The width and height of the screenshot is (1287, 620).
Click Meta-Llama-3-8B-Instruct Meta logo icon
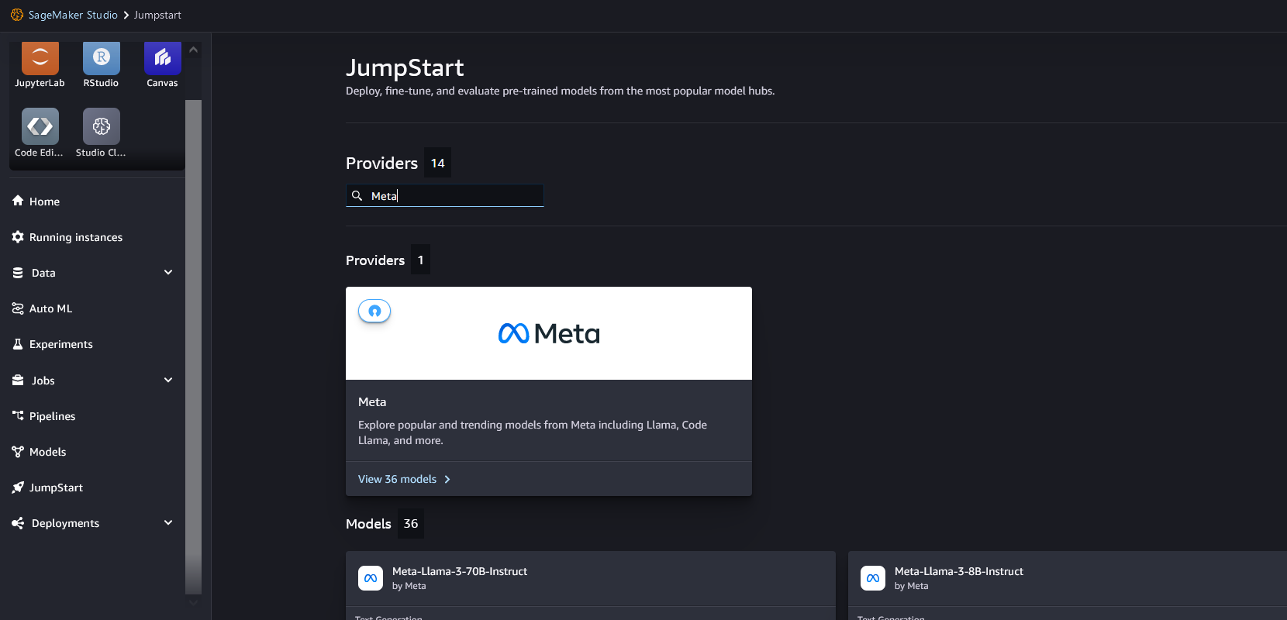point(873,578)
